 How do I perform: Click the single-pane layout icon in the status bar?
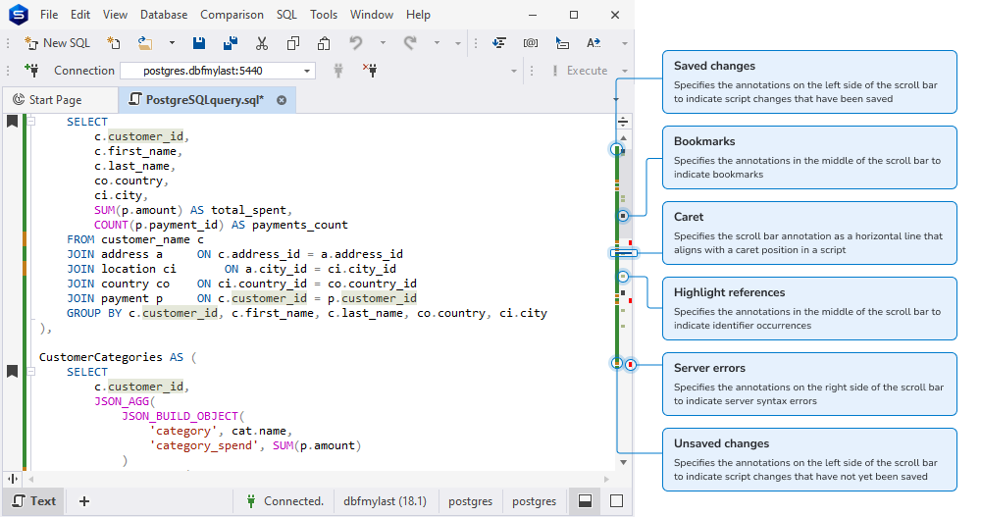(616, 501)
